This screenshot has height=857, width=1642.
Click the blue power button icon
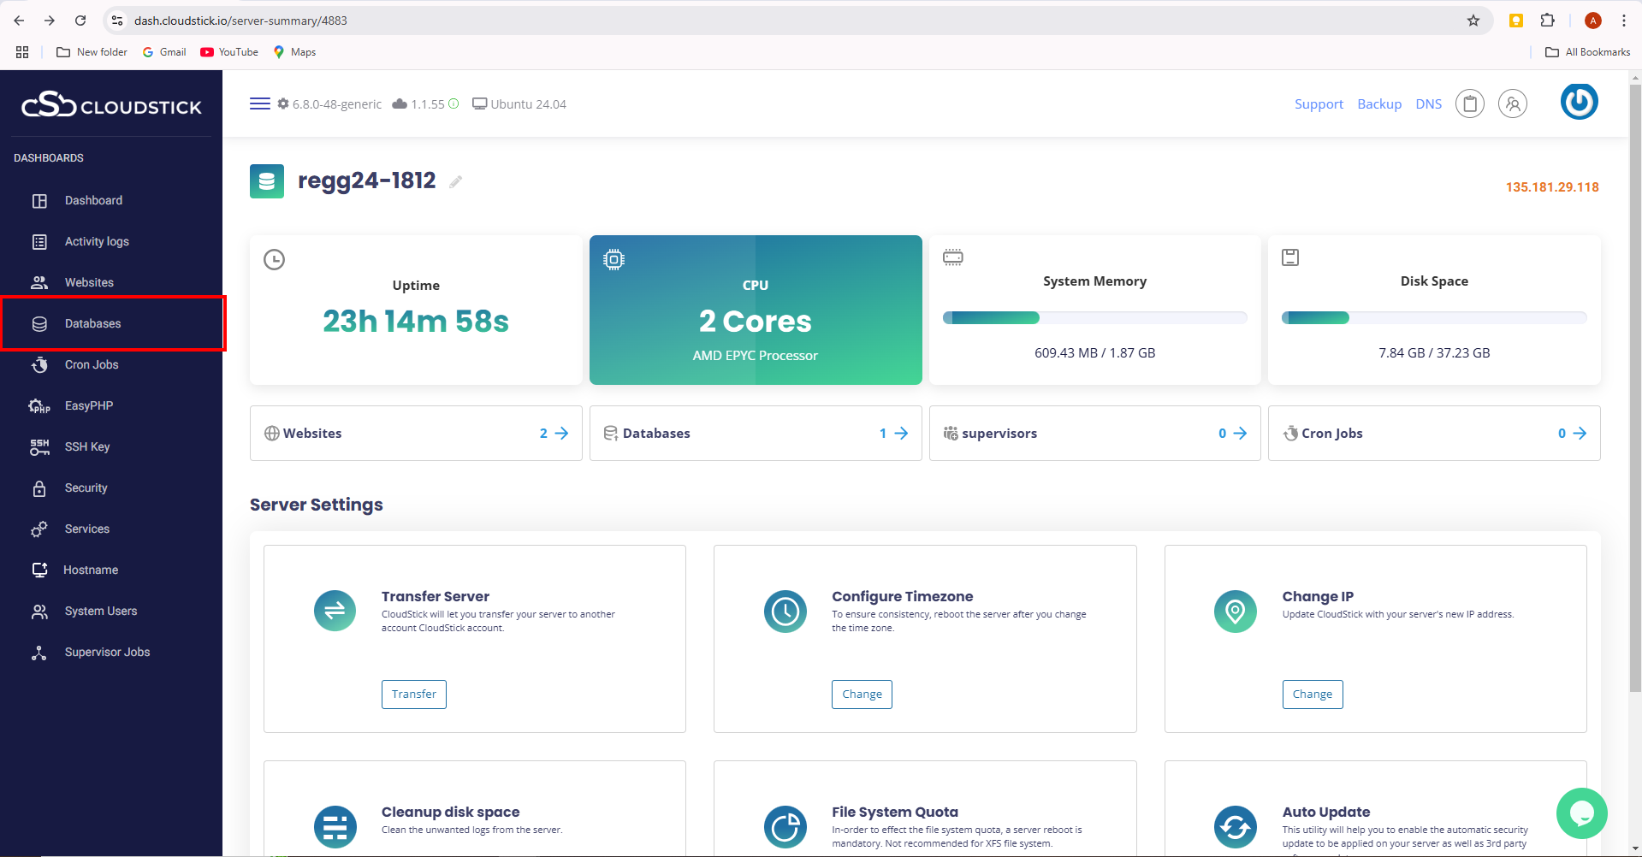(x=1579, y=102)
